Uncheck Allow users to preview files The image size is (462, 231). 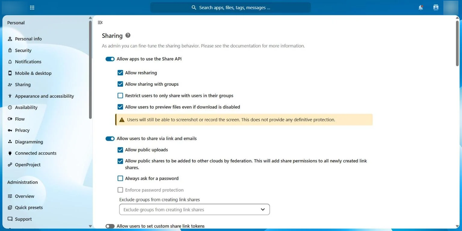pos(120,107)
